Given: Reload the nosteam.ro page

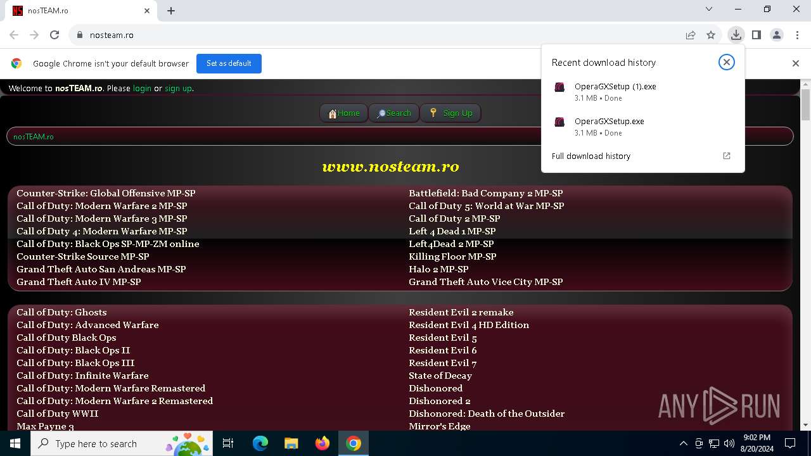Looking at the screenshot, I should [x=54, y=35].
